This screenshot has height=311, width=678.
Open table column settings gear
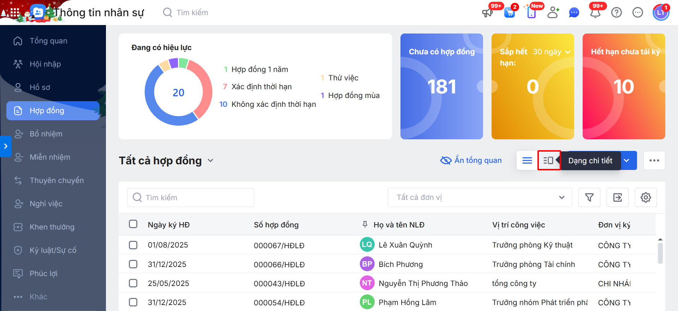(x=646, y=197)
